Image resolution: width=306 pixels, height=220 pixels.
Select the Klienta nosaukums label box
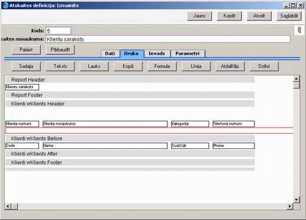[105, 124]
